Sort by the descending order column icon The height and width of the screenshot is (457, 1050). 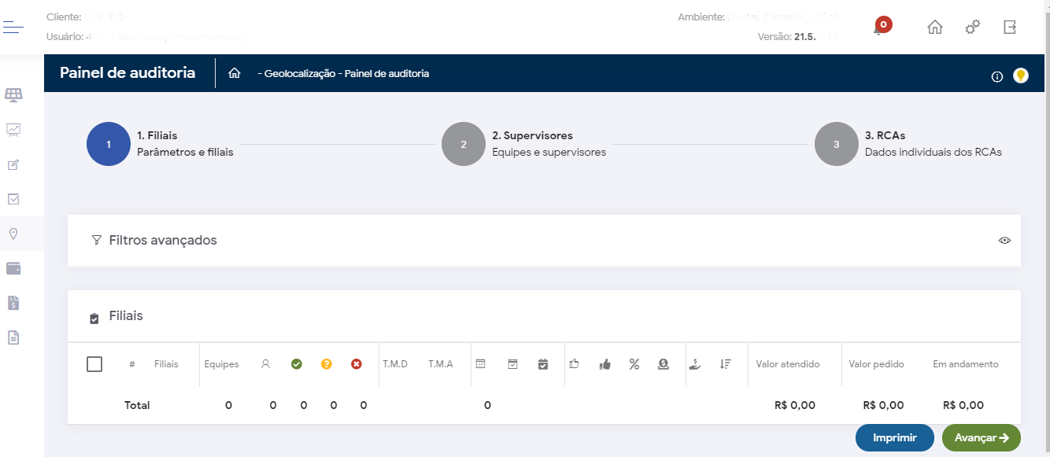click(726, 364)
